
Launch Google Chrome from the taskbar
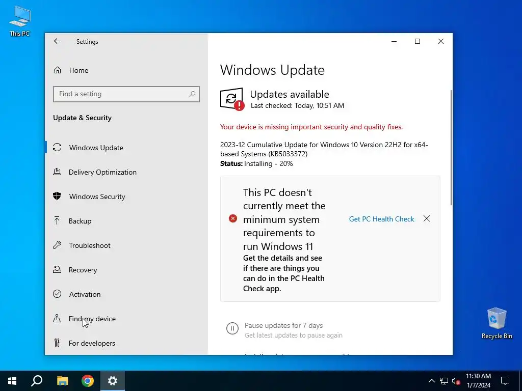coord(88,381)
